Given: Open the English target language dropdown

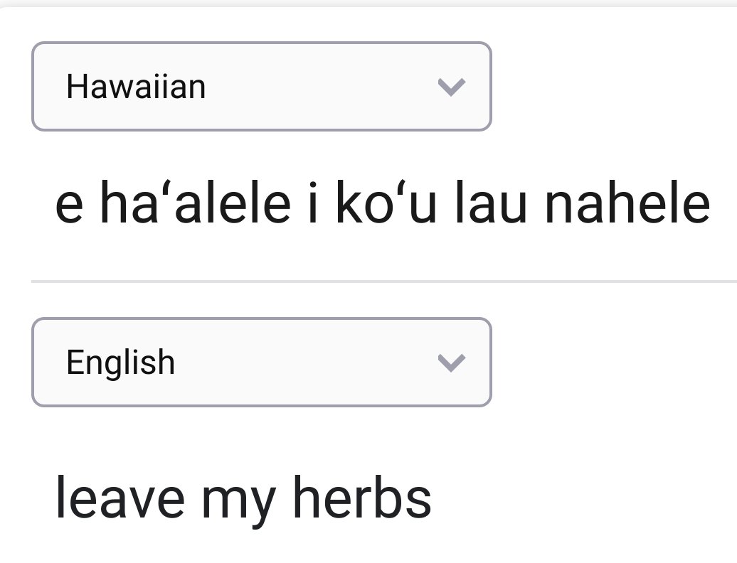Looking at the screenshot, I should coord(261,362).
